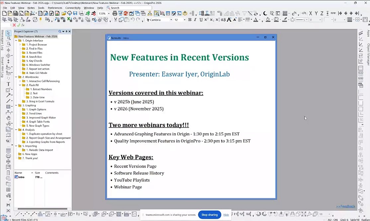Open the Help menu
Image resolution: width=370 pixels, height=221 pixels.
point(100,8)
